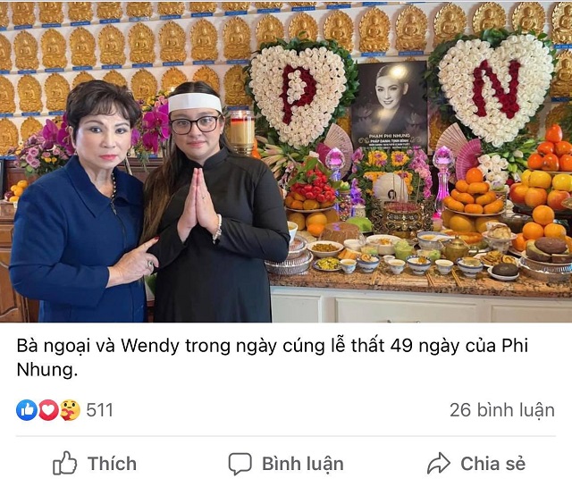Click the Bình luận button label
572x487 pixels.
[303, 464]
